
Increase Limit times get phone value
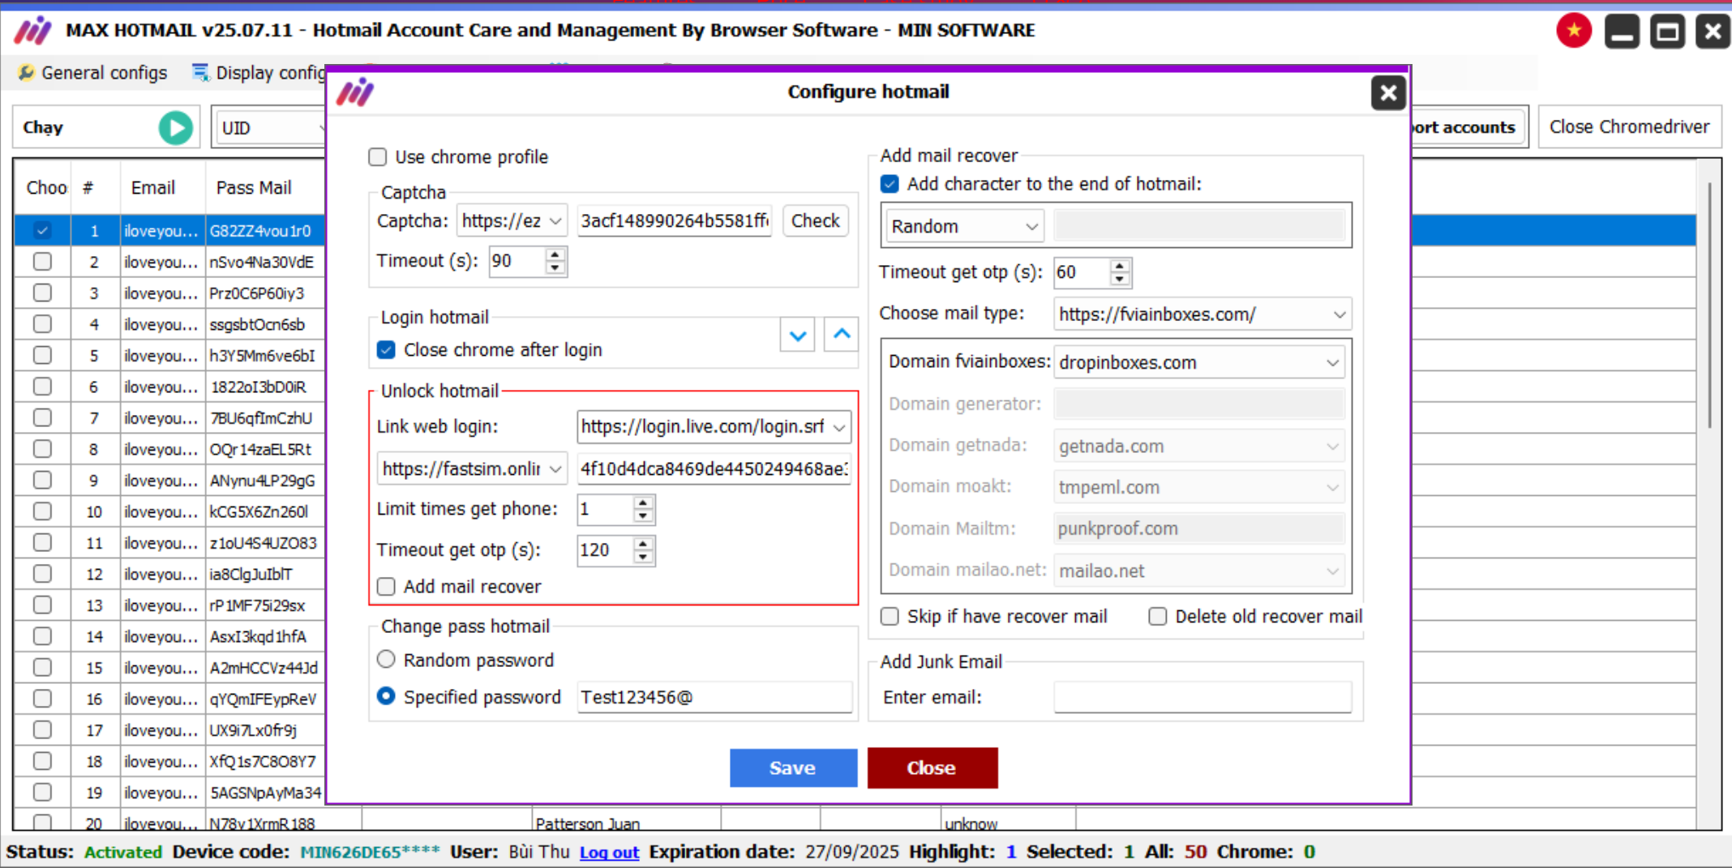643,502
